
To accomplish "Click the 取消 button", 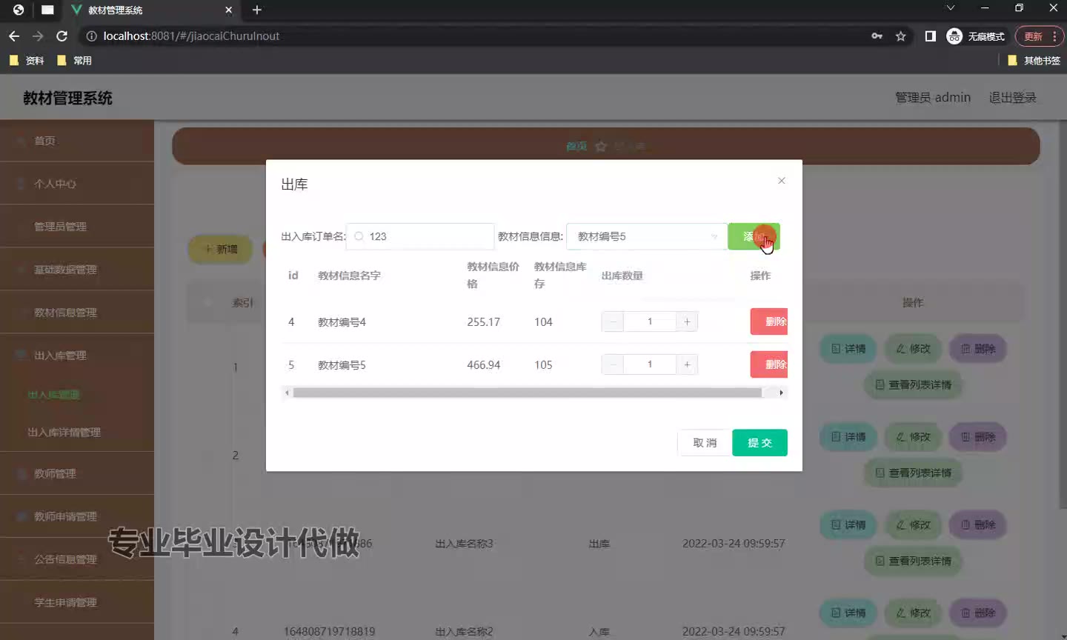I will pos(705,443).
